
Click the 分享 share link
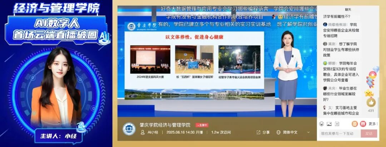(266, 132)
